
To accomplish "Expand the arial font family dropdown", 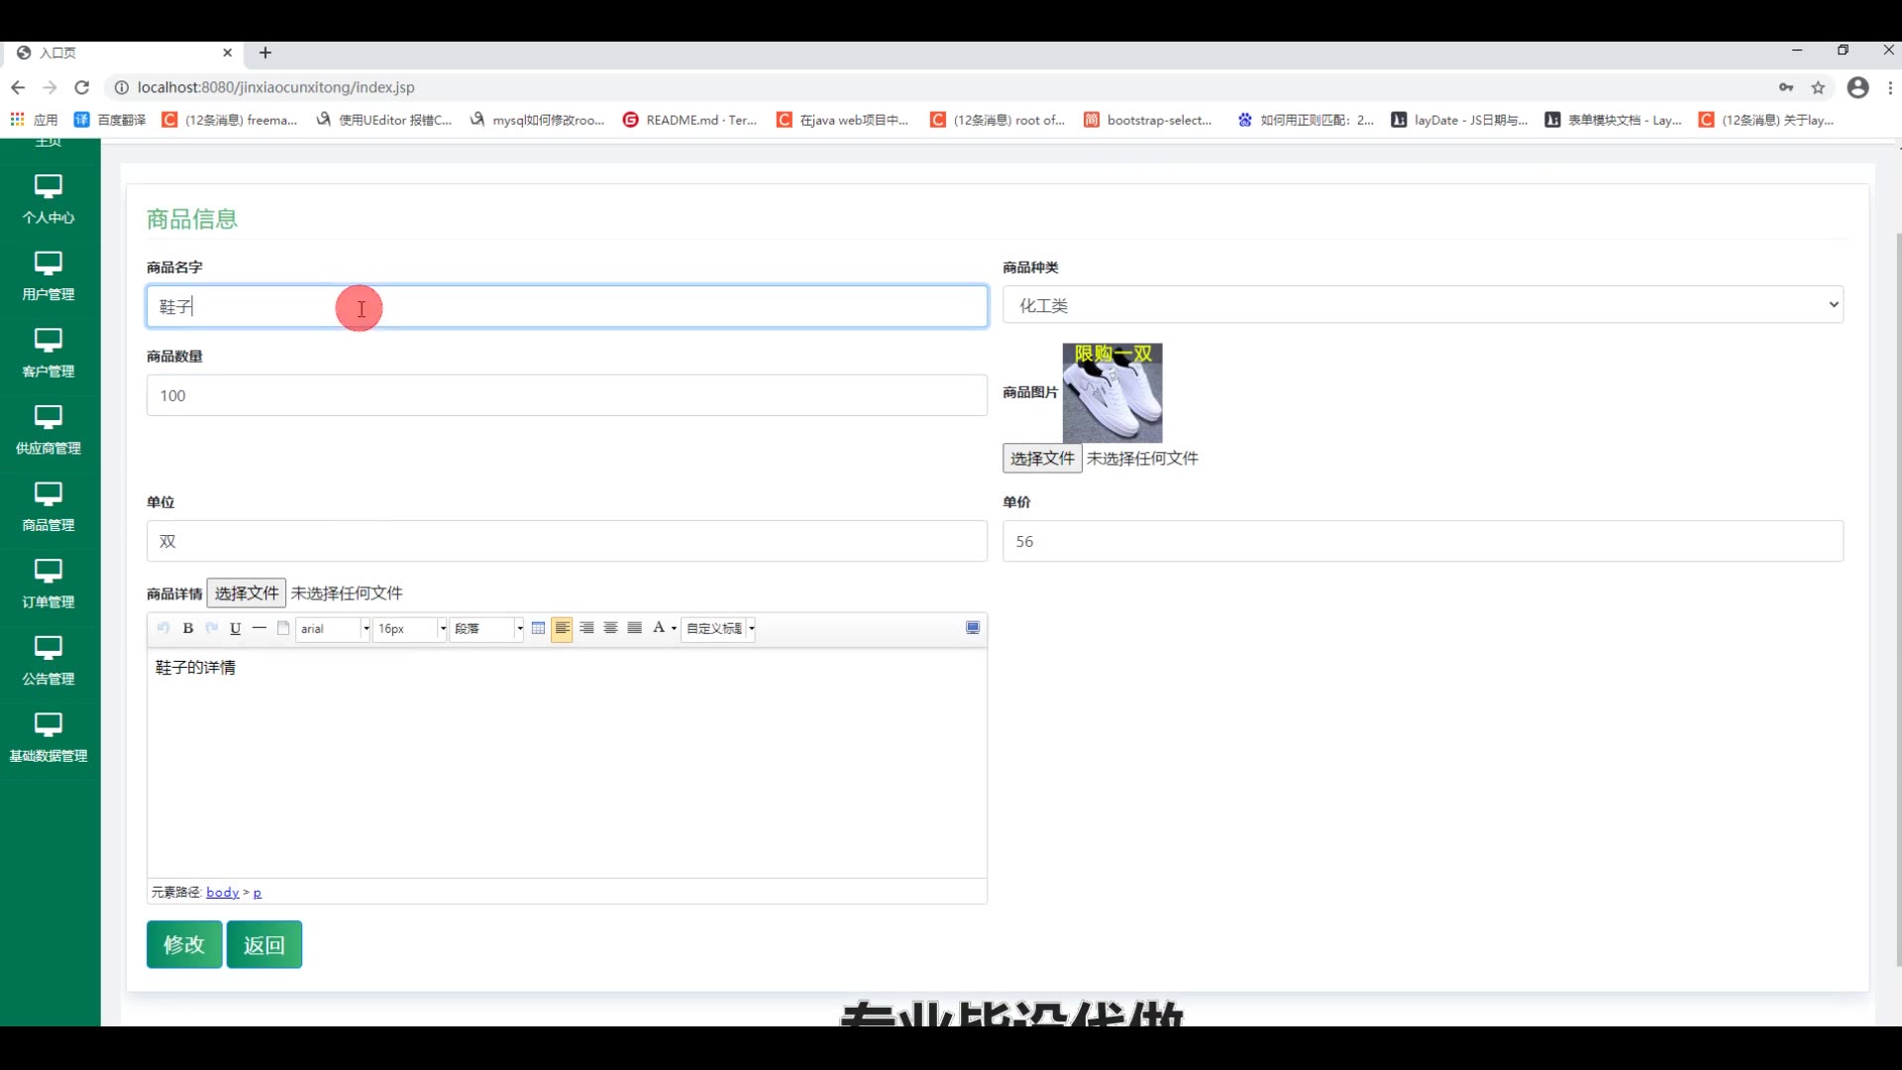I will click(x=366, y=629).
